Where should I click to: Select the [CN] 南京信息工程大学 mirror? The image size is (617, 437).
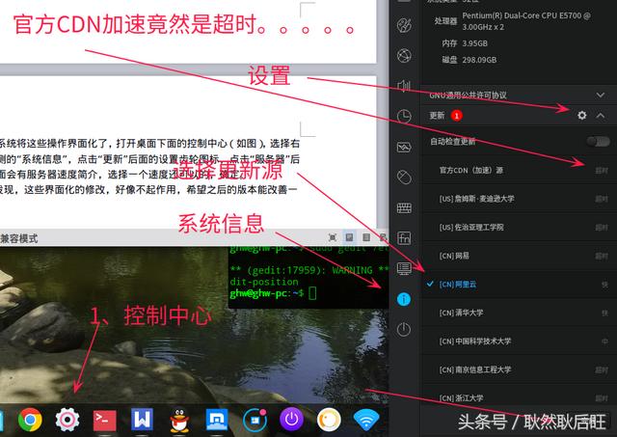coord(519,369)
